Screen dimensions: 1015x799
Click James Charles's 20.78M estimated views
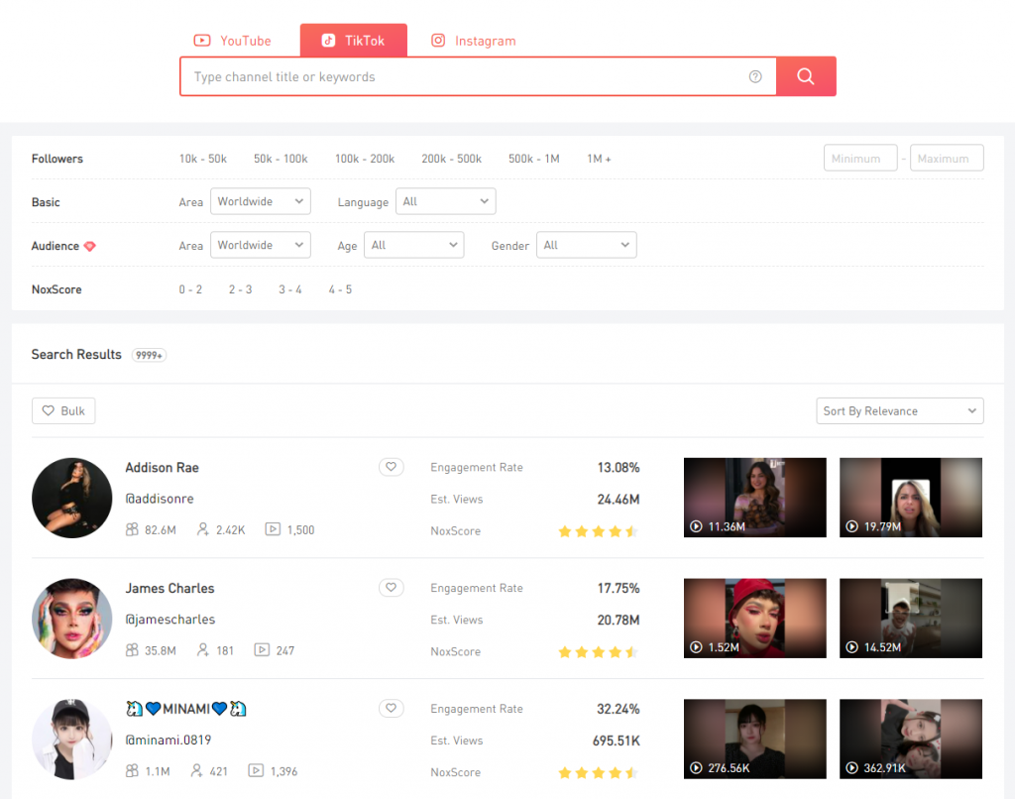tap(619, 620)
